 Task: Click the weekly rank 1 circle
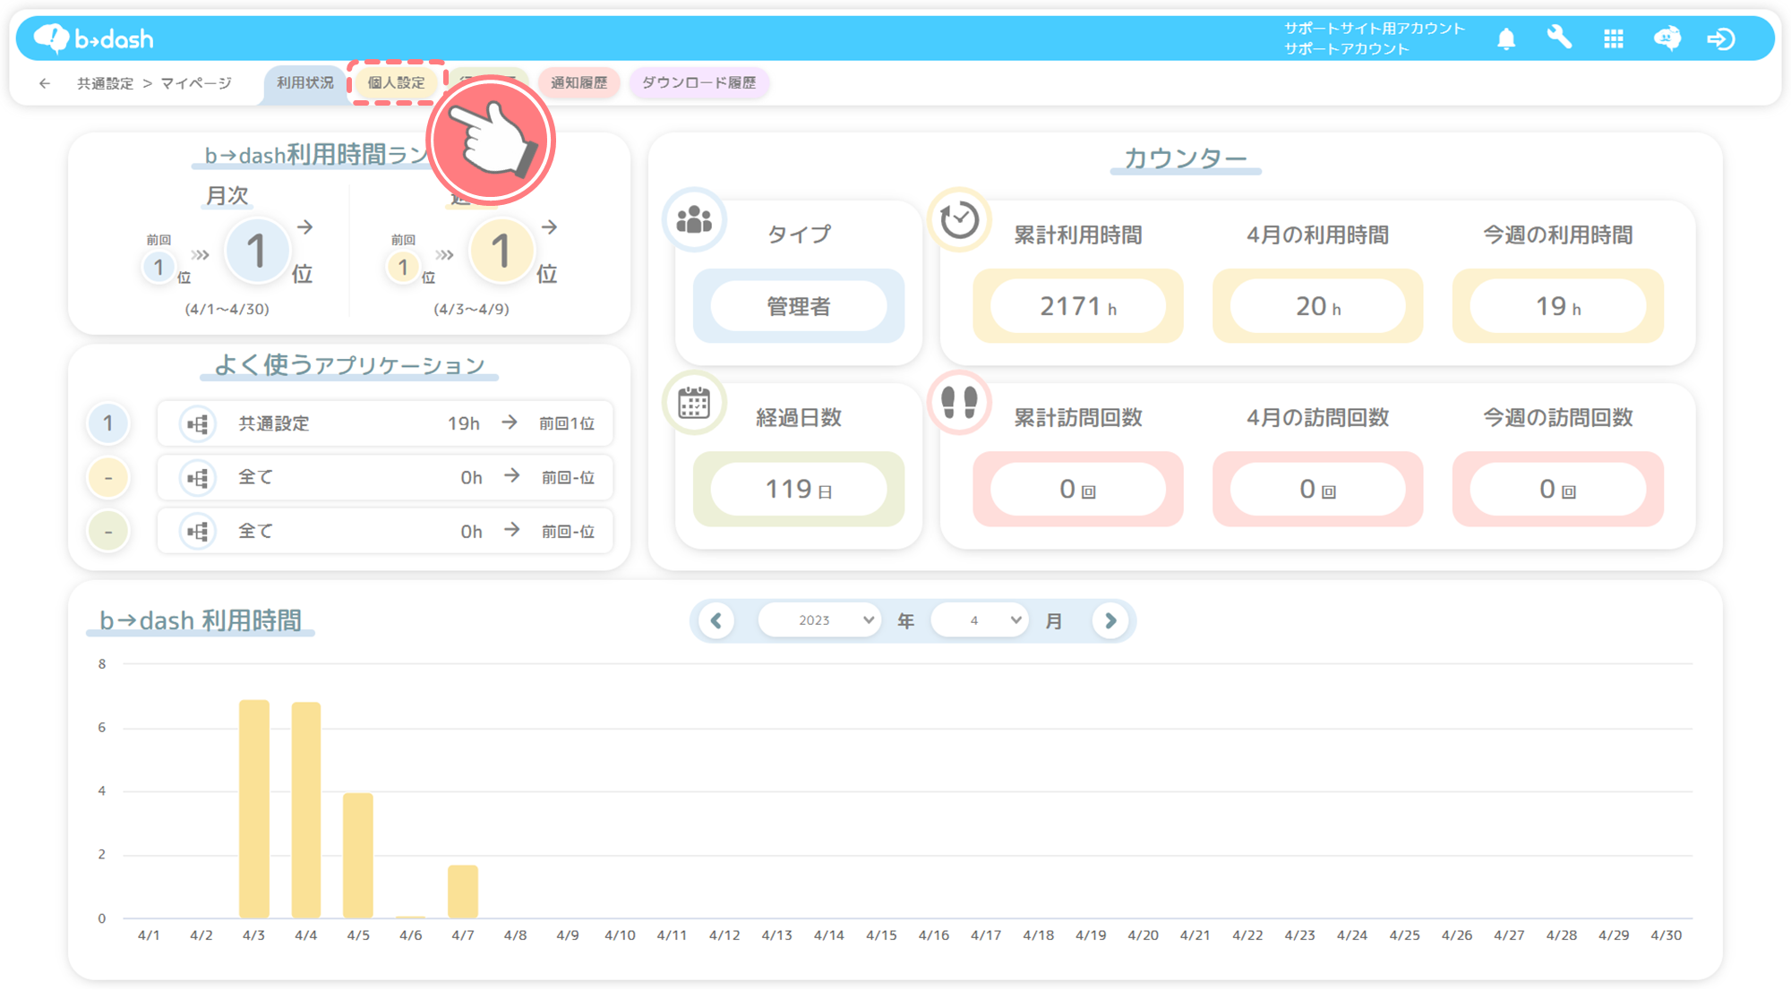coord(501,252)
